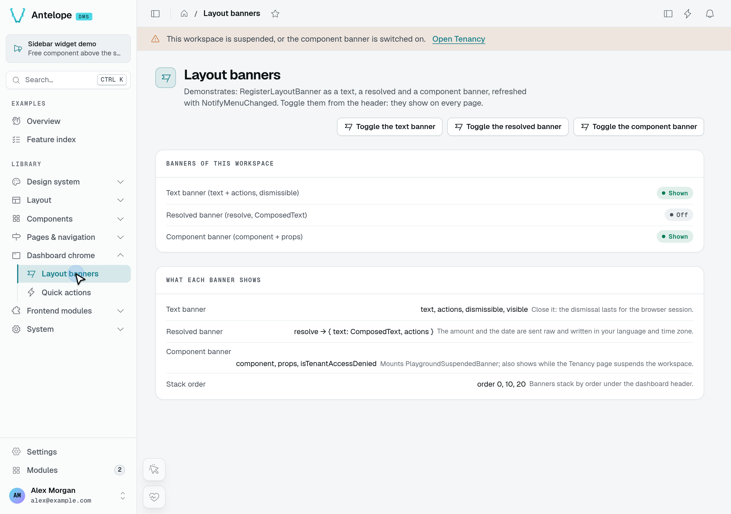Click Shown status of Text banner row
This screenshot has height=514, width=731.
point(675,193)
